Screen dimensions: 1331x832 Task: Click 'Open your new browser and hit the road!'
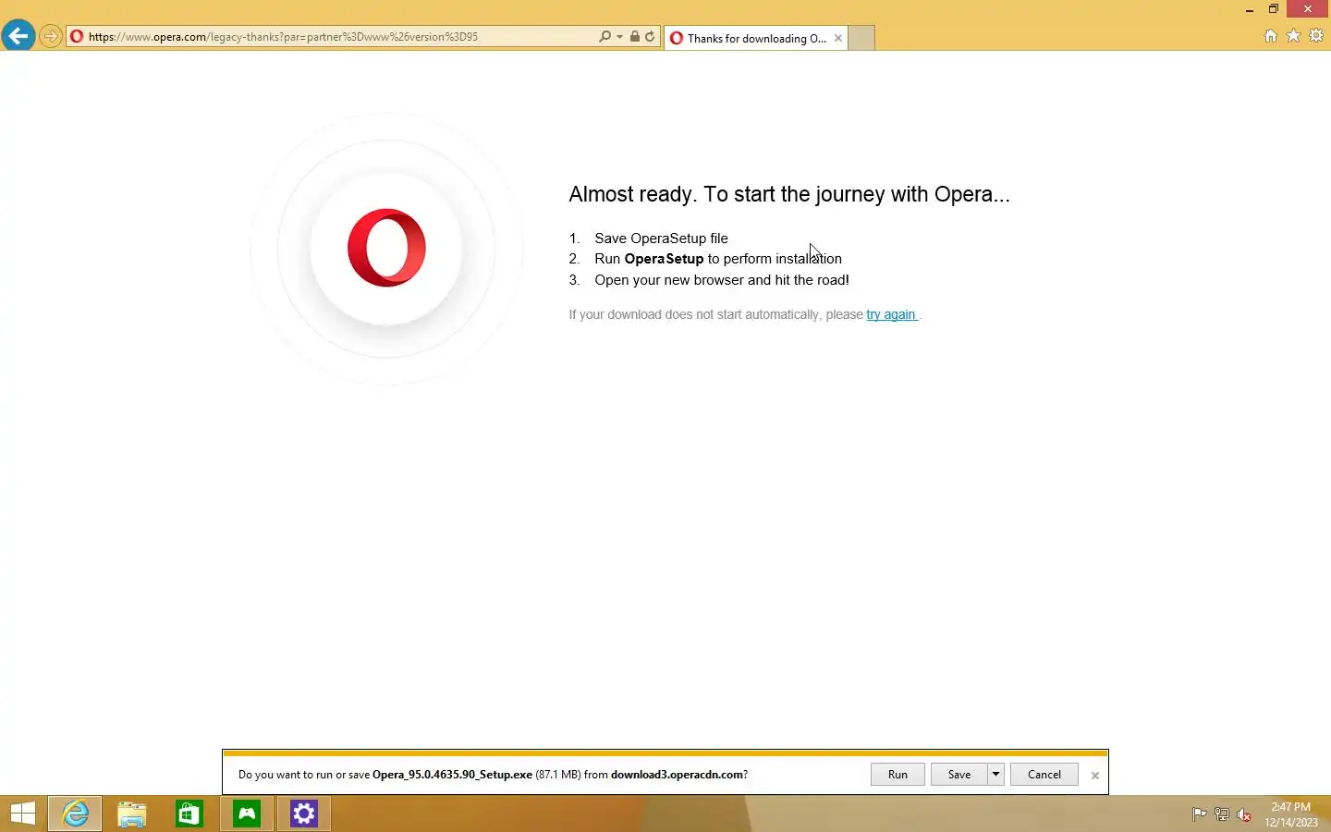(722, 280)
